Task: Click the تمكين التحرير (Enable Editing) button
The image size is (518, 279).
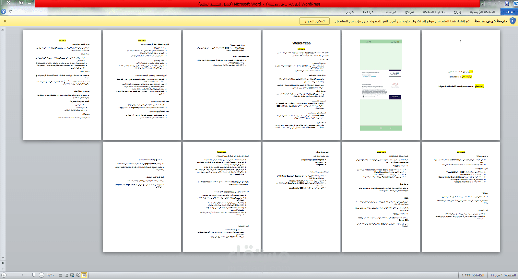Action: 314,21
